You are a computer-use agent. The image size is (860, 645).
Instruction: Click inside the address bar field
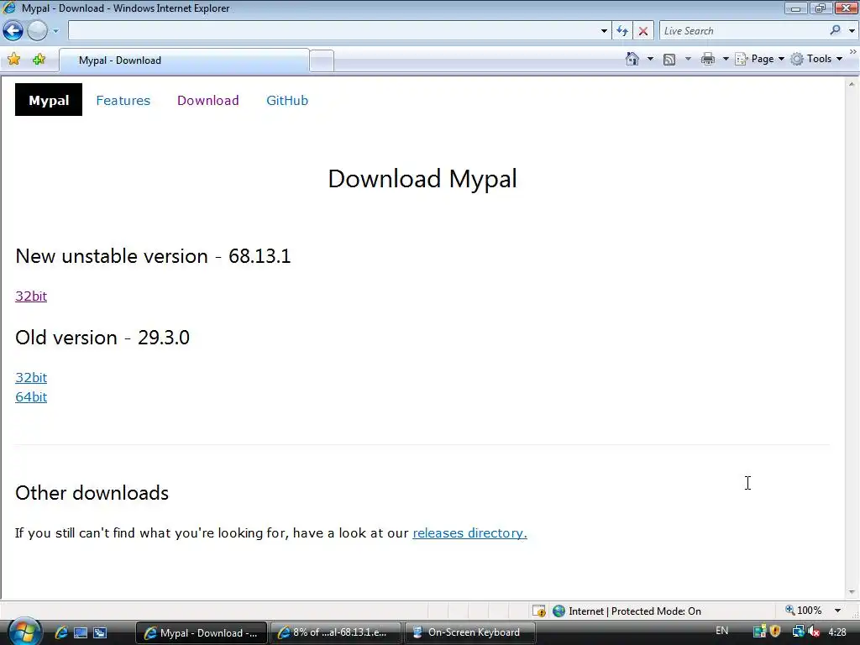click(x=333, y=31)
